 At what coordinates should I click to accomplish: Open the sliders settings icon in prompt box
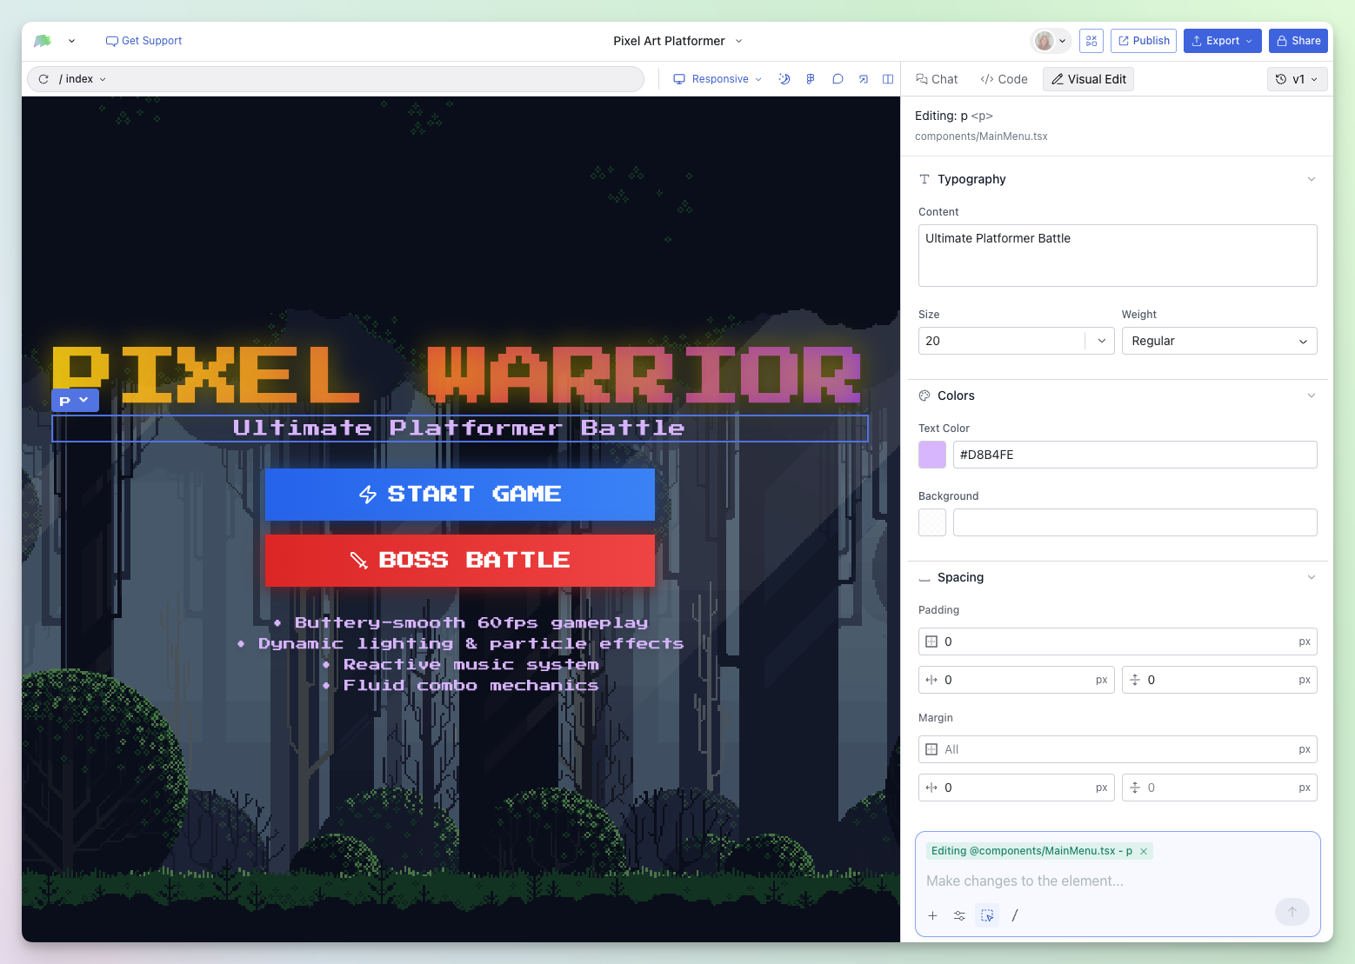click(x=959, y=915)
